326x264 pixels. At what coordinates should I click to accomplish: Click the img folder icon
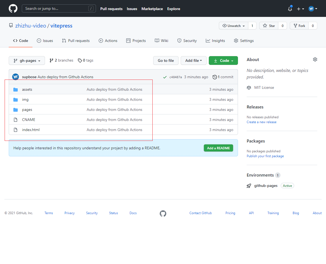coord(16,99)
